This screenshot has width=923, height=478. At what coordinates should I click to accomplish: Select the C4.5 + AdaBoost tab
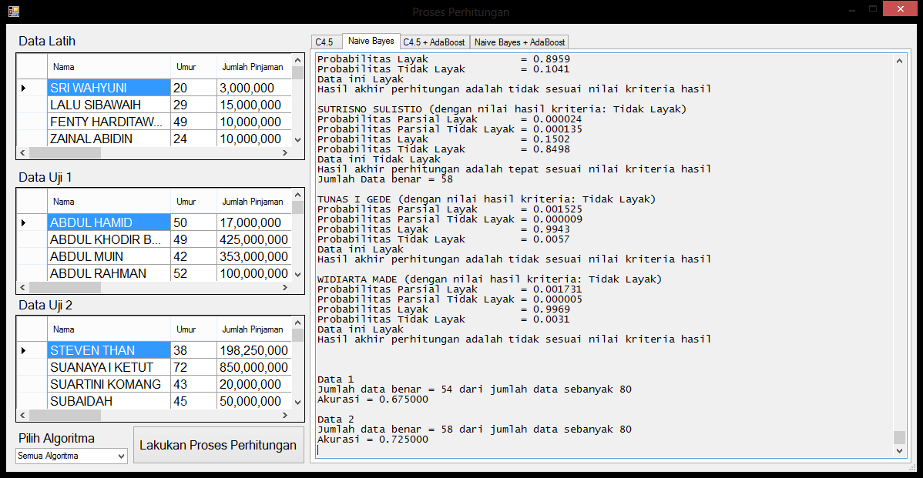(435, 42)
